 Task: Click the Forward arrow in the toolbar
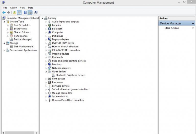(8, 13)
